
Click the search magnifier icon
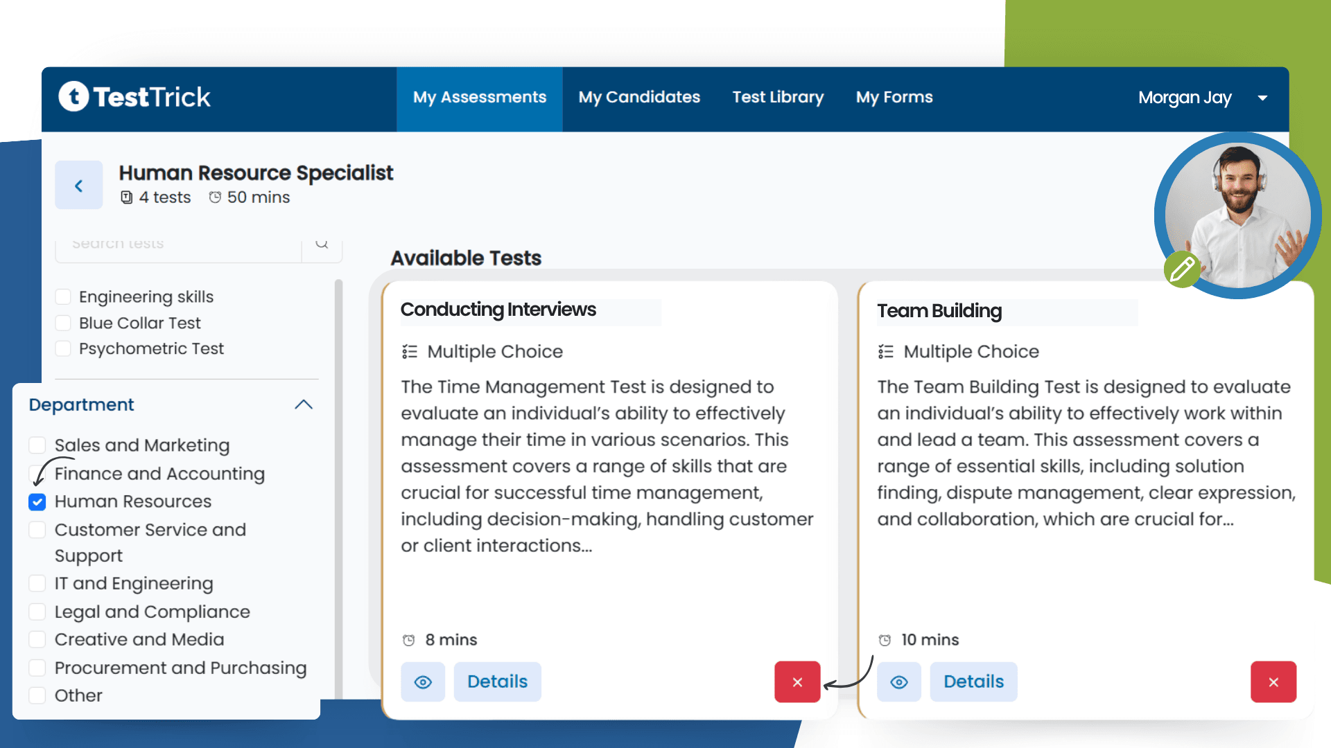coord(321,243)
